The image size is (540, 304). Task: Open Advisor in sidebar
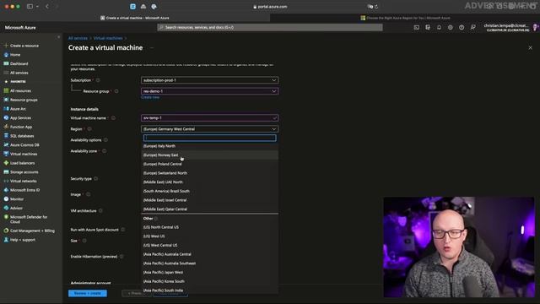pos(13,208)
